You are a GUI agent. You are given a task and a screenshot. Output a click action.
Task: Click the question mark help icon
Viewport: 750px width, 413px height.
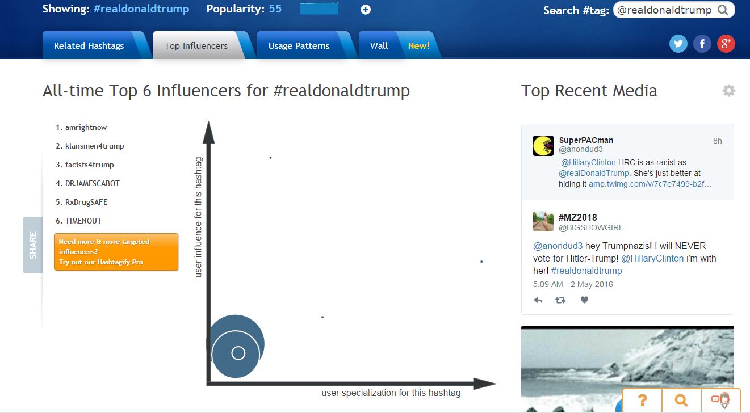click(x=643, y=401)
